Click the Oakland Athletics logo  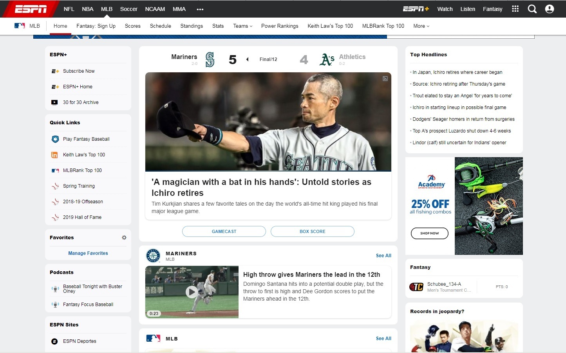coord(327,60)
